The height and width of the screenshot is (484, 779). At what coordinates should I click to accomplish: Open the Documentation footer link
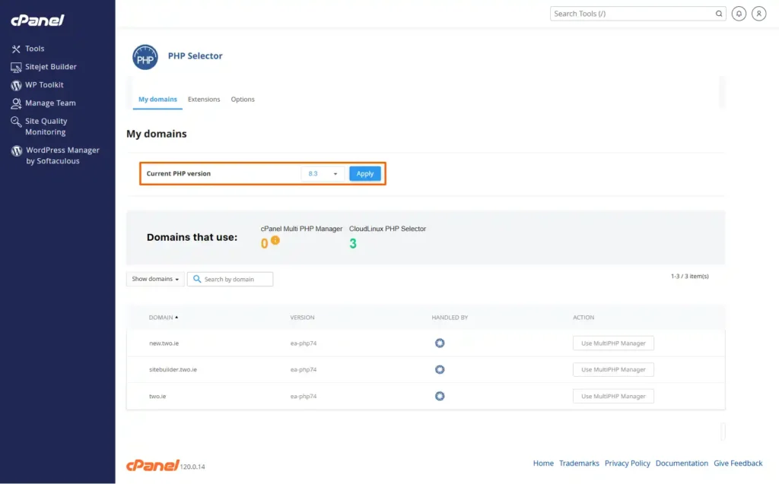point(682,463)
